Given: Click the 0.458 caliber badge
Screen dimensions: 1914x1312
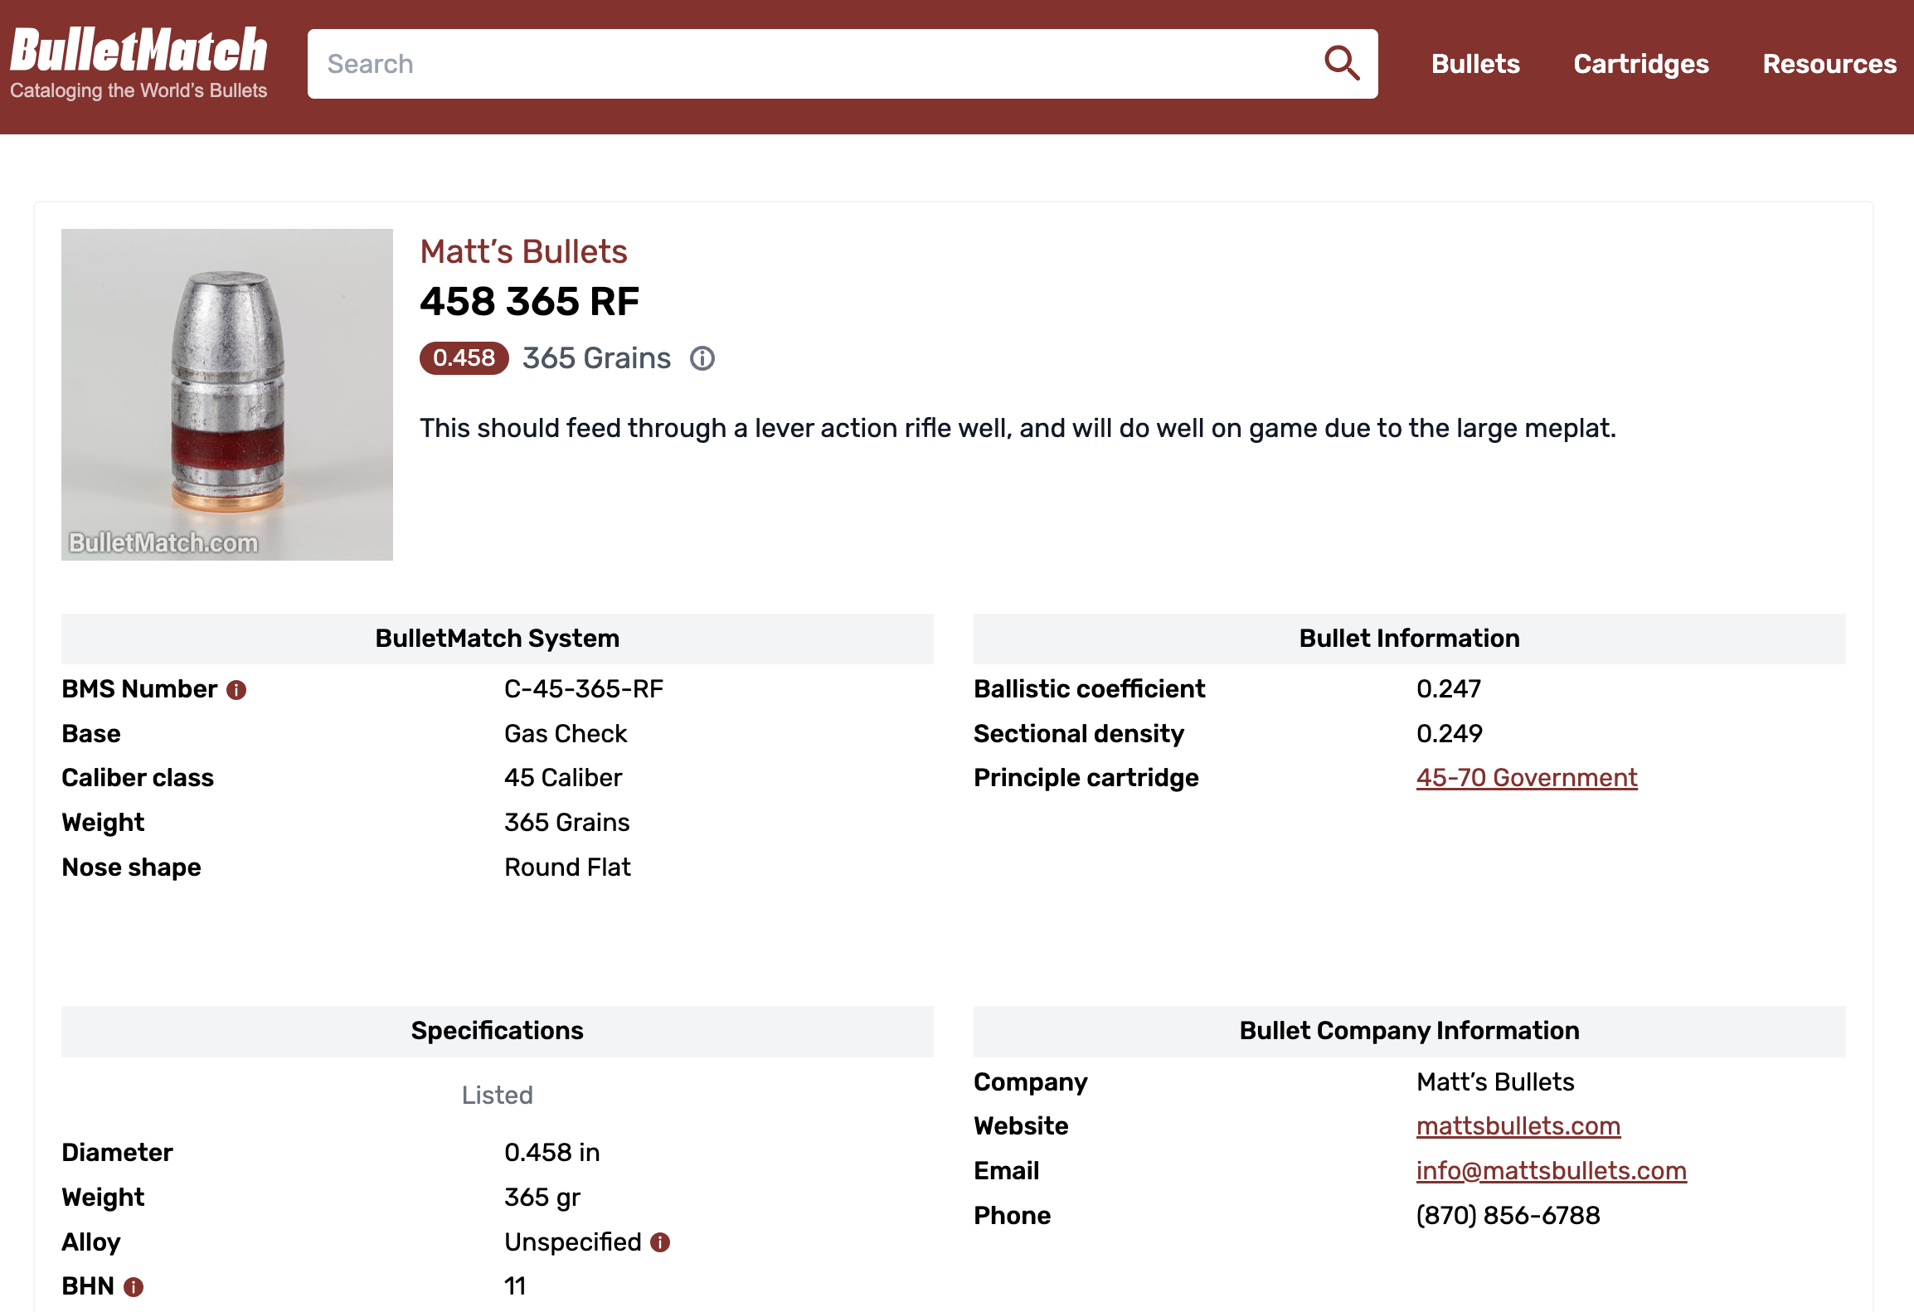Looking at the screenshot, I should 464,358.
